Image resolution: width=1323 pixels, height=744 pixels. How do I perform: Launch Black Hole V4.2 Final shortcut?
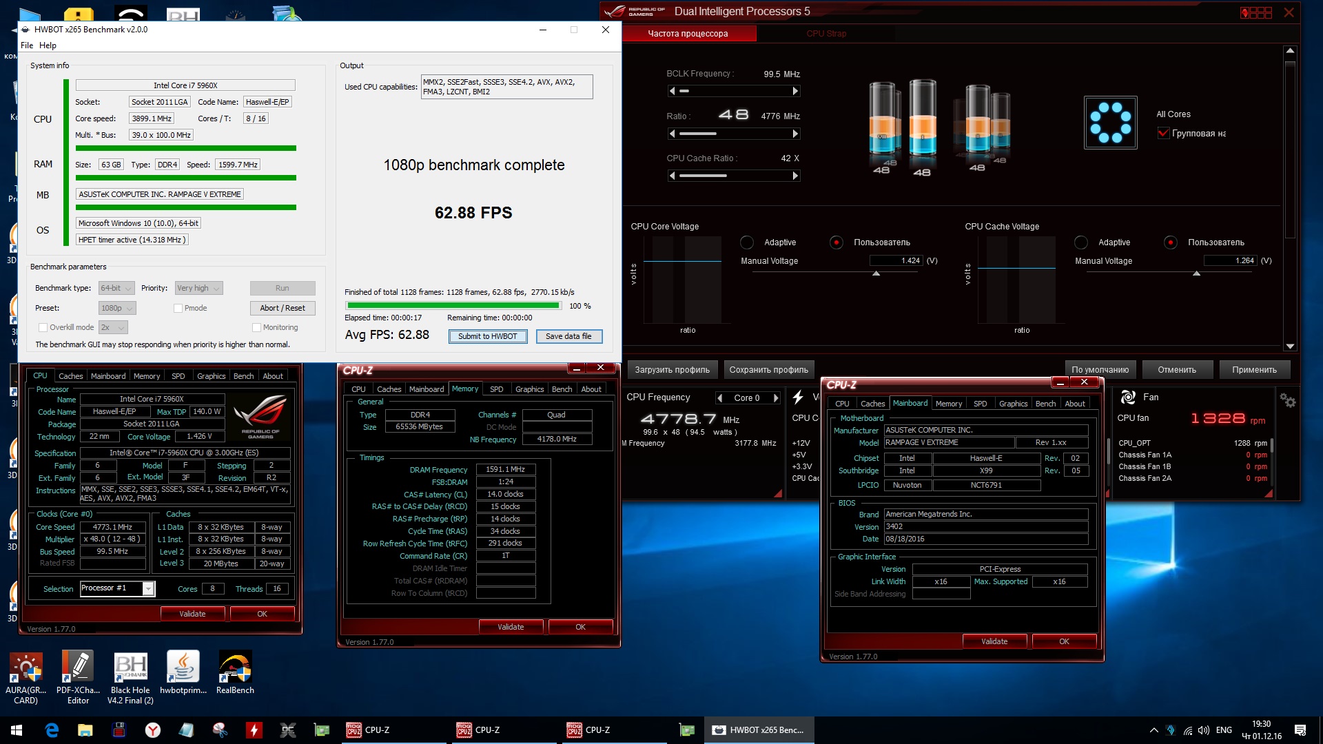(130, 677)
